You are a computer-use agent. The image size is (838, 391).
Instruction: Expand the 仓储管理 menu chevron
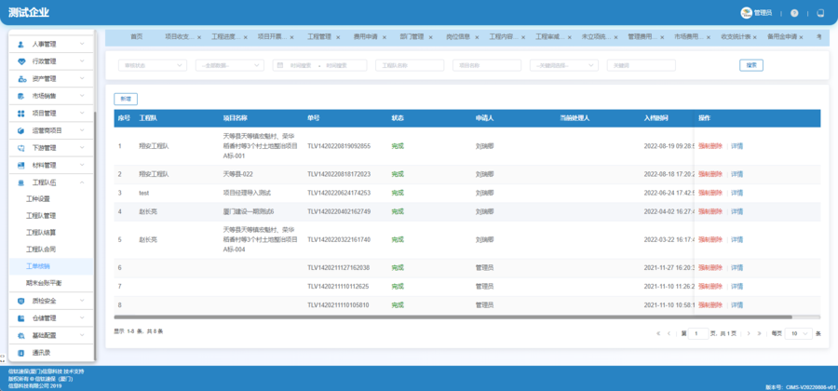[x=82, y=317]
